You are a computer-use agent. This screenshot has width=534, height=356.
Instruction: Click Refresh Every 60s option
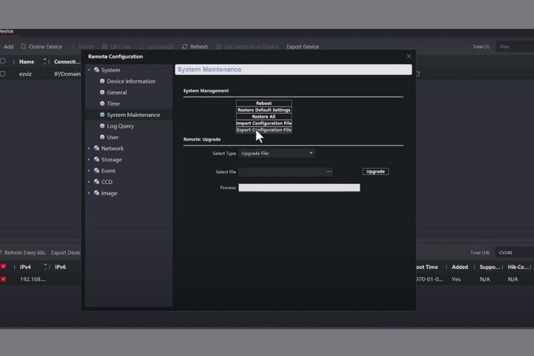tap(25, 252)
